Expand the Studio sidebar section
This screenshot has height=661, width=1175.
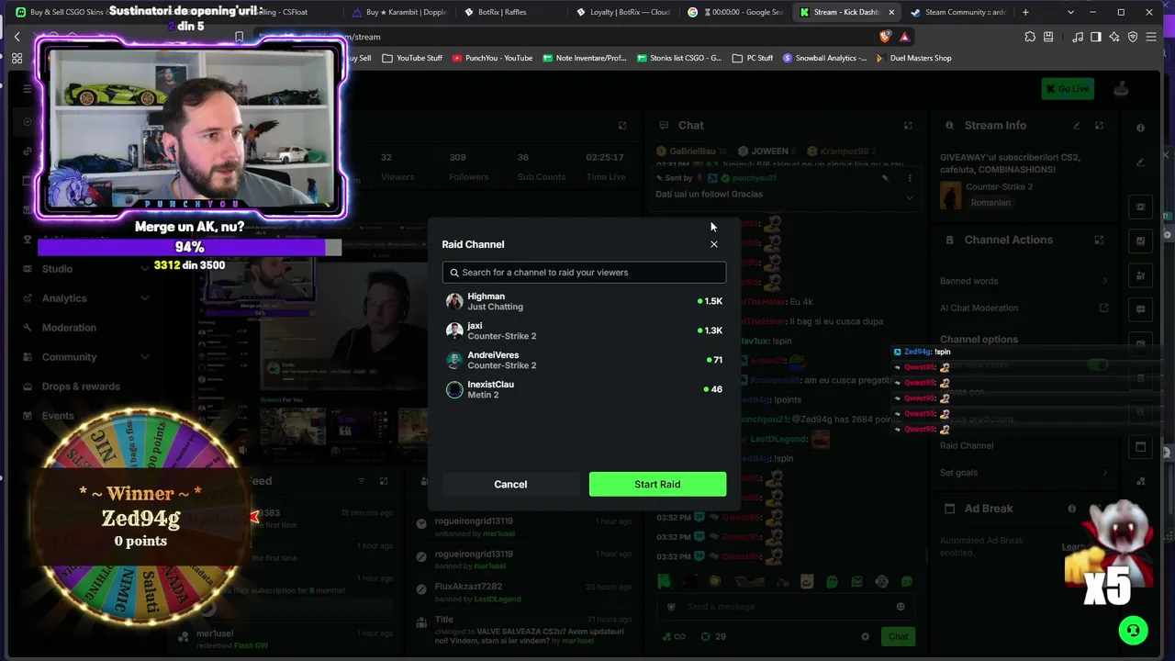[x=144, y=269]
